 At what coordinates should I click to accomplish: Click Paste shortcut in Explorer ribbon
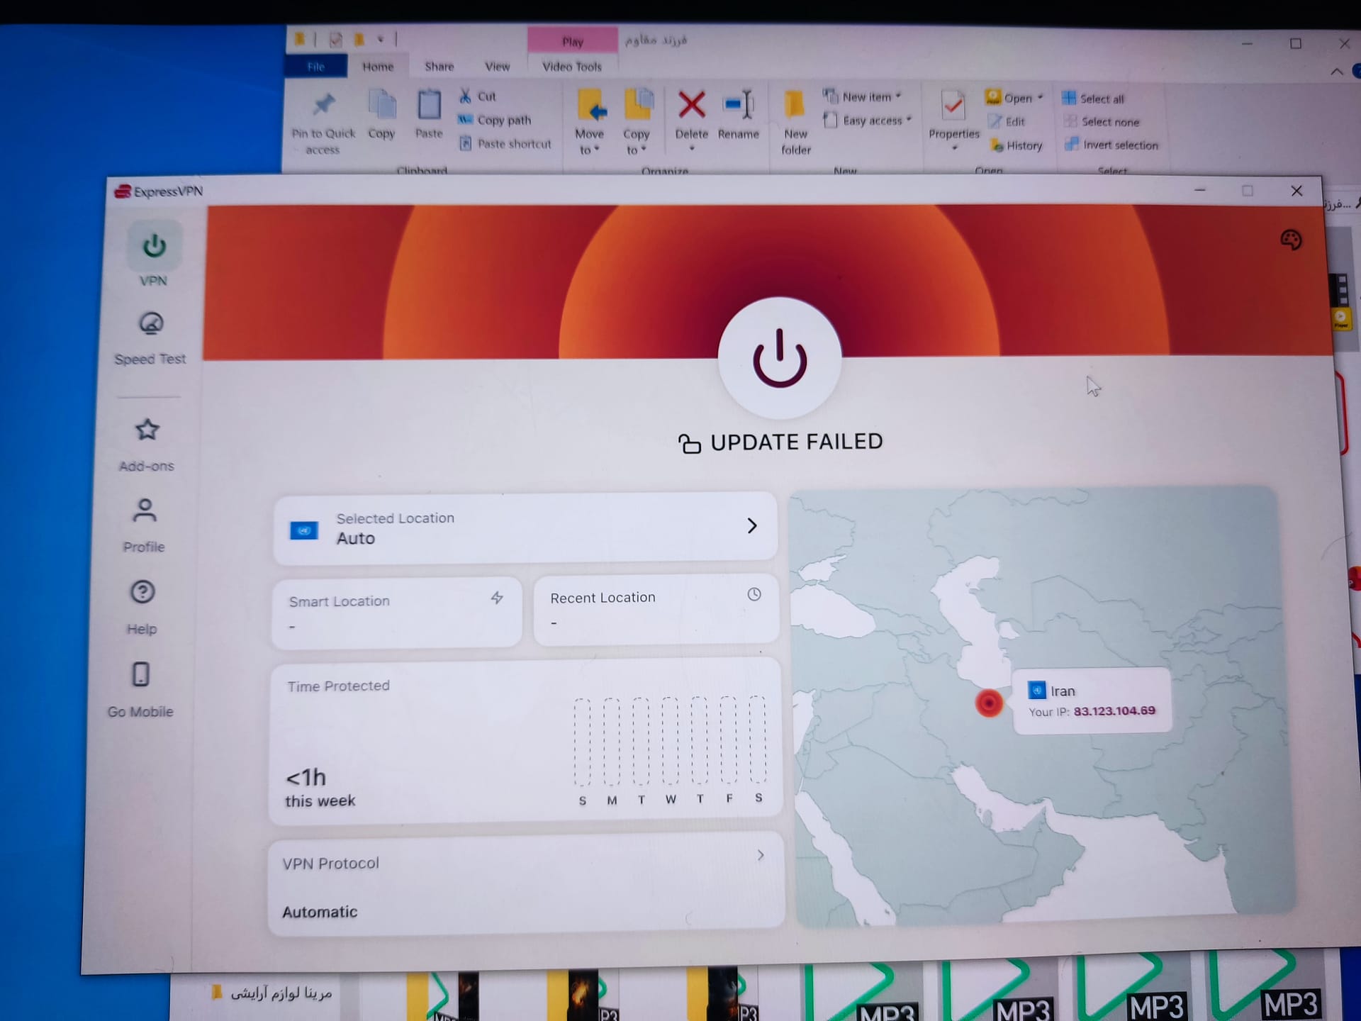pyautogui.click(x=505, y=144)
